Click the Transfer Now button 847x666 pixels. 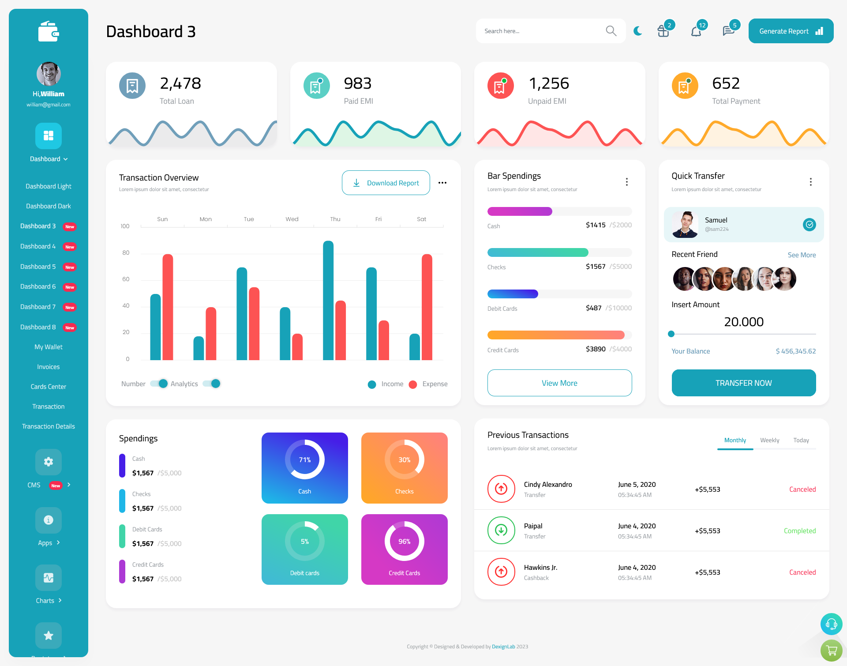click(744, 383)
